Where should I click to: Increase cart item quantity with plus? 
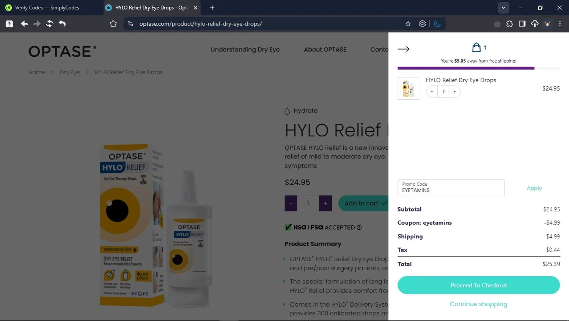(x=455, y=92)
